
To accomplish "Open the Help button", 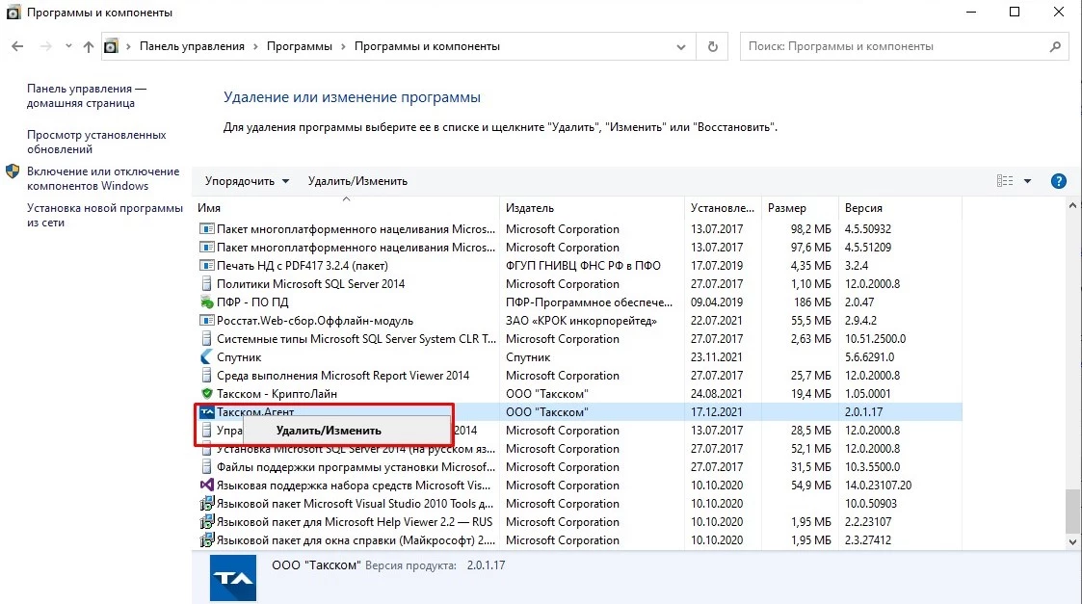I will coord(1058,181).
